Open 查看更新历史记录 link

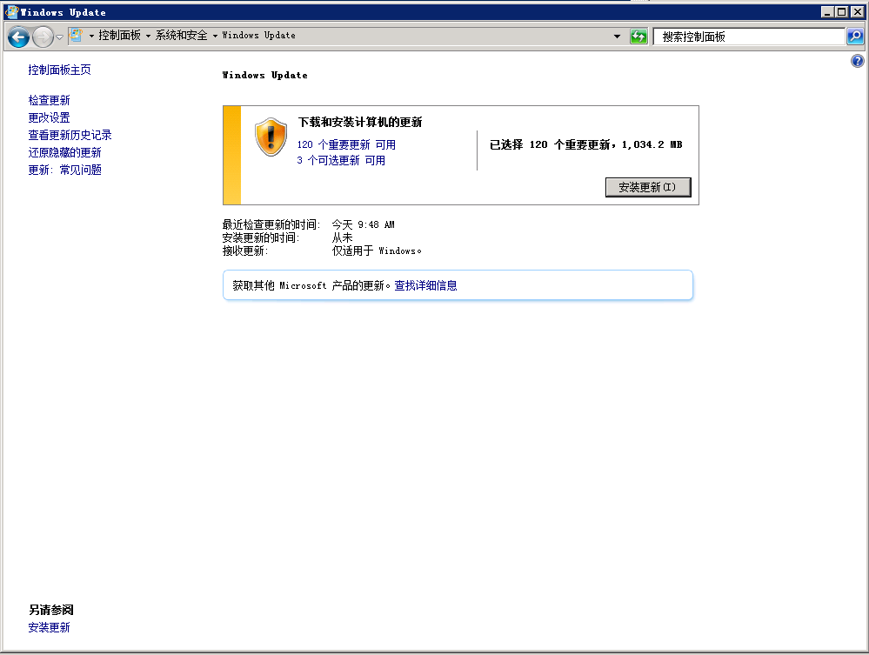coord(70,135)
